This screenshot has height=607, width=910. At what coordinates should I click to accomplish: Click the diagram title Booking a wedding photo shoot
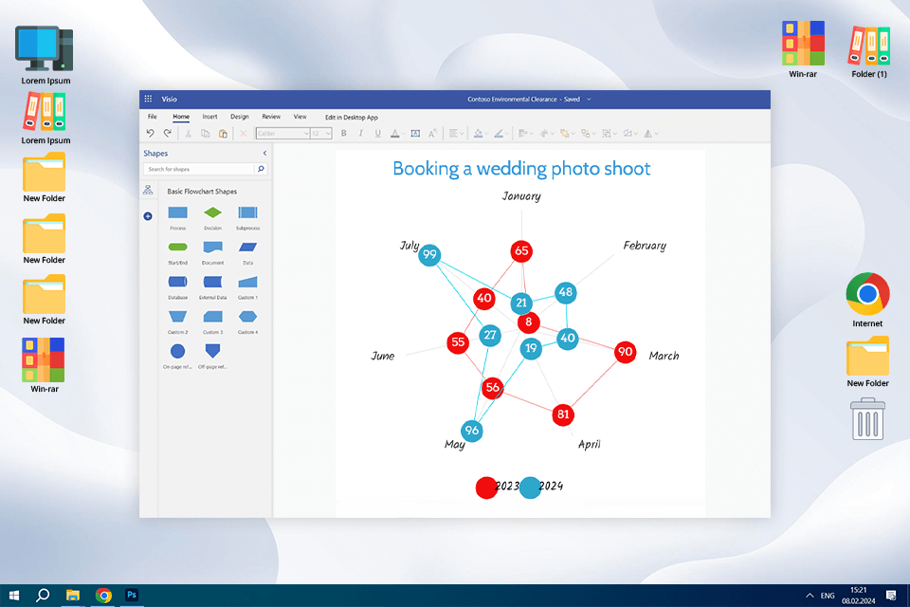click(521, 169)
